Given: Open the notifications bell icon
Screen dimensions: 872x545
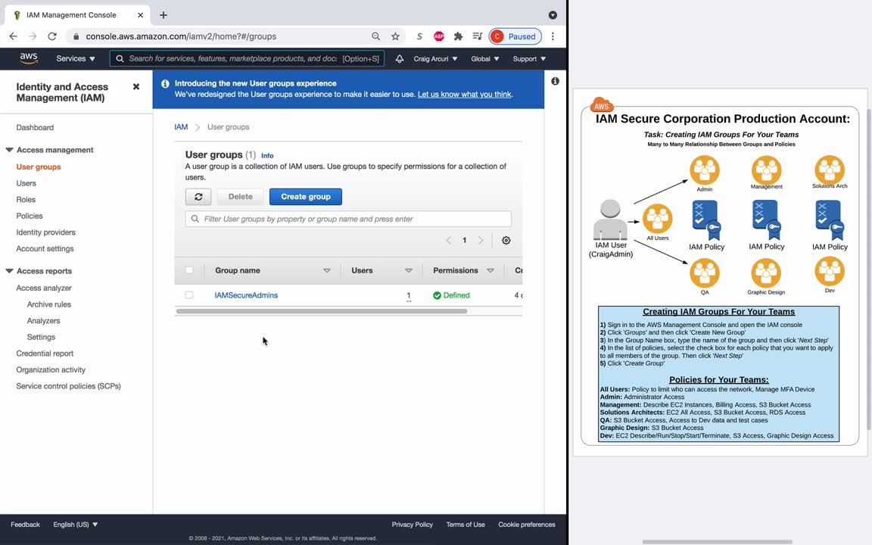Looking at the screenshot, I should point(400,58).
